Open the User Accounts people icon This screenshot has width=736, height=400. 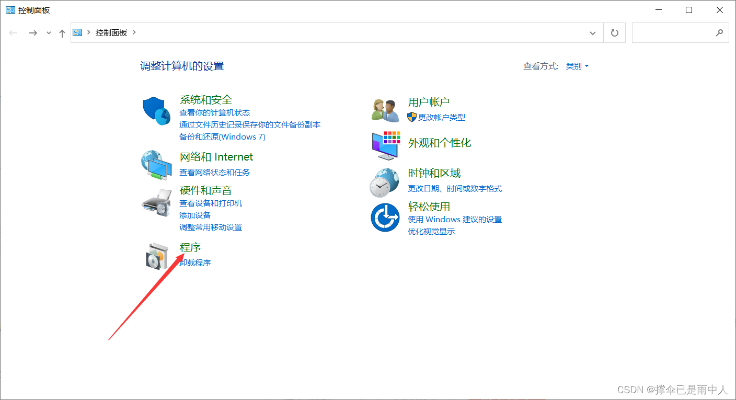(x=386, y=110)
